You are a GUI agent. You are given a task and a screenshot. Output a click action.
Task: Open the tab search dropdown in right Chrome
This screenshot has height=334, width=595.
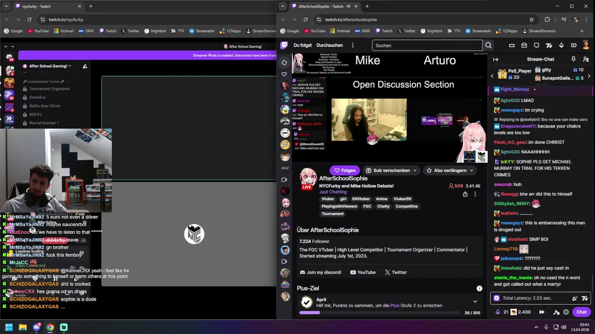click(x=283, y=6)
